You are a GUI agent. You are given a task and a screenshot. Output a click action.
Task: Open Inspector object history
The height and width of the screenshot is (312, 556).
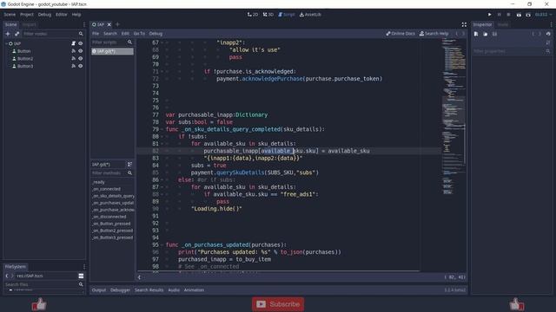(548, 34)
